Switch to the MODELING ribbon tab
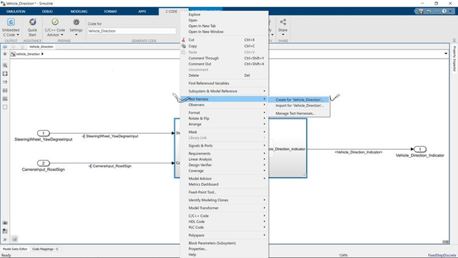This screenshot has width=458, height=258. coord(79,11)
